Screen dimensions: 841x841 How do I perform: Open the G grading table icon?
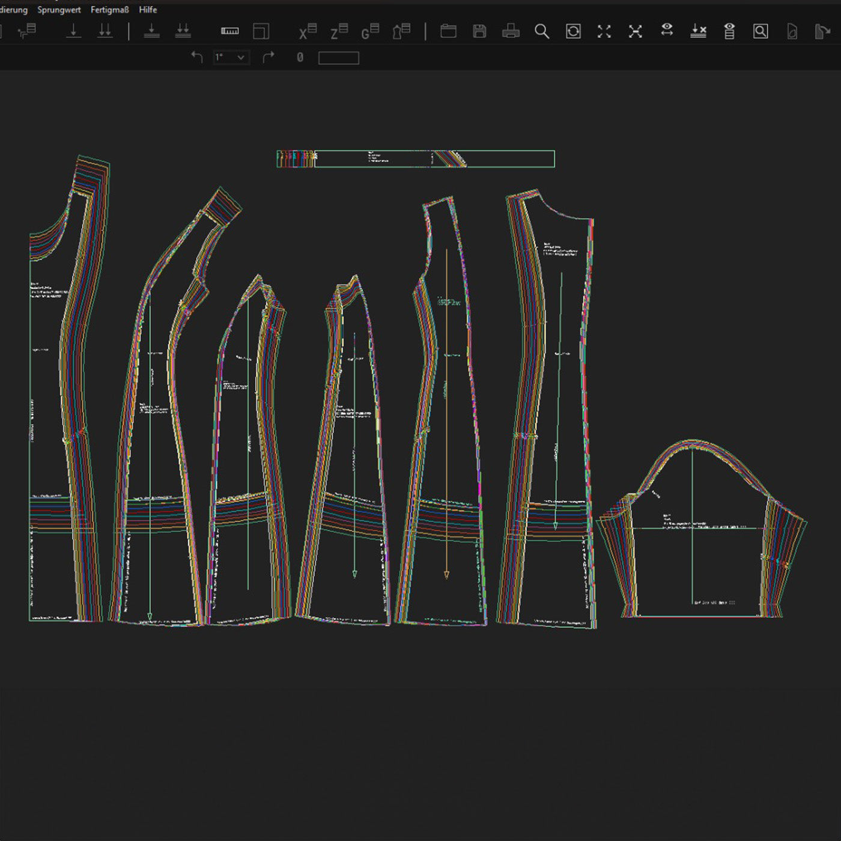click(x=370, y=31)
